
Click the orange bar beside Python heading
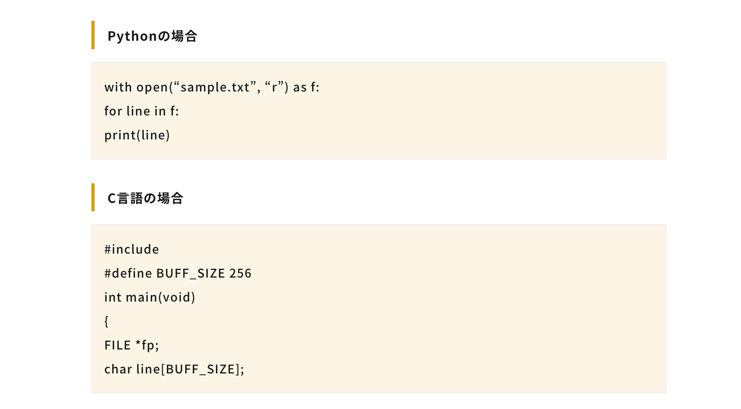point(93,35)
